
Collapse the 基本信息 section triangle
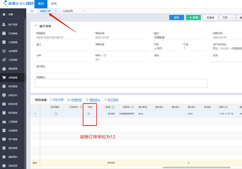click(36, 26)
